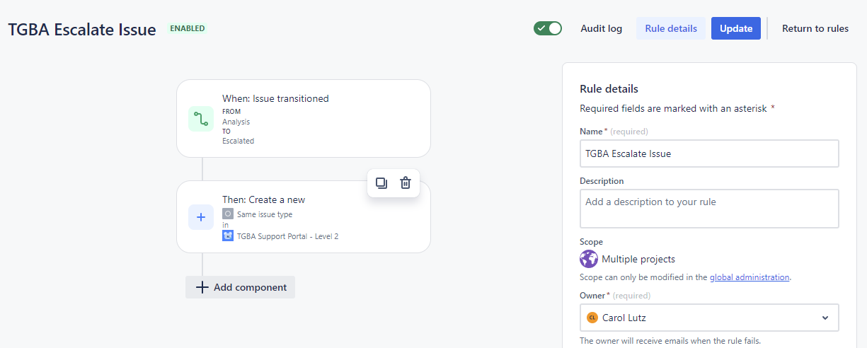Open the Owner dropdown chevron
867x348 pixels.
[825, 318]
